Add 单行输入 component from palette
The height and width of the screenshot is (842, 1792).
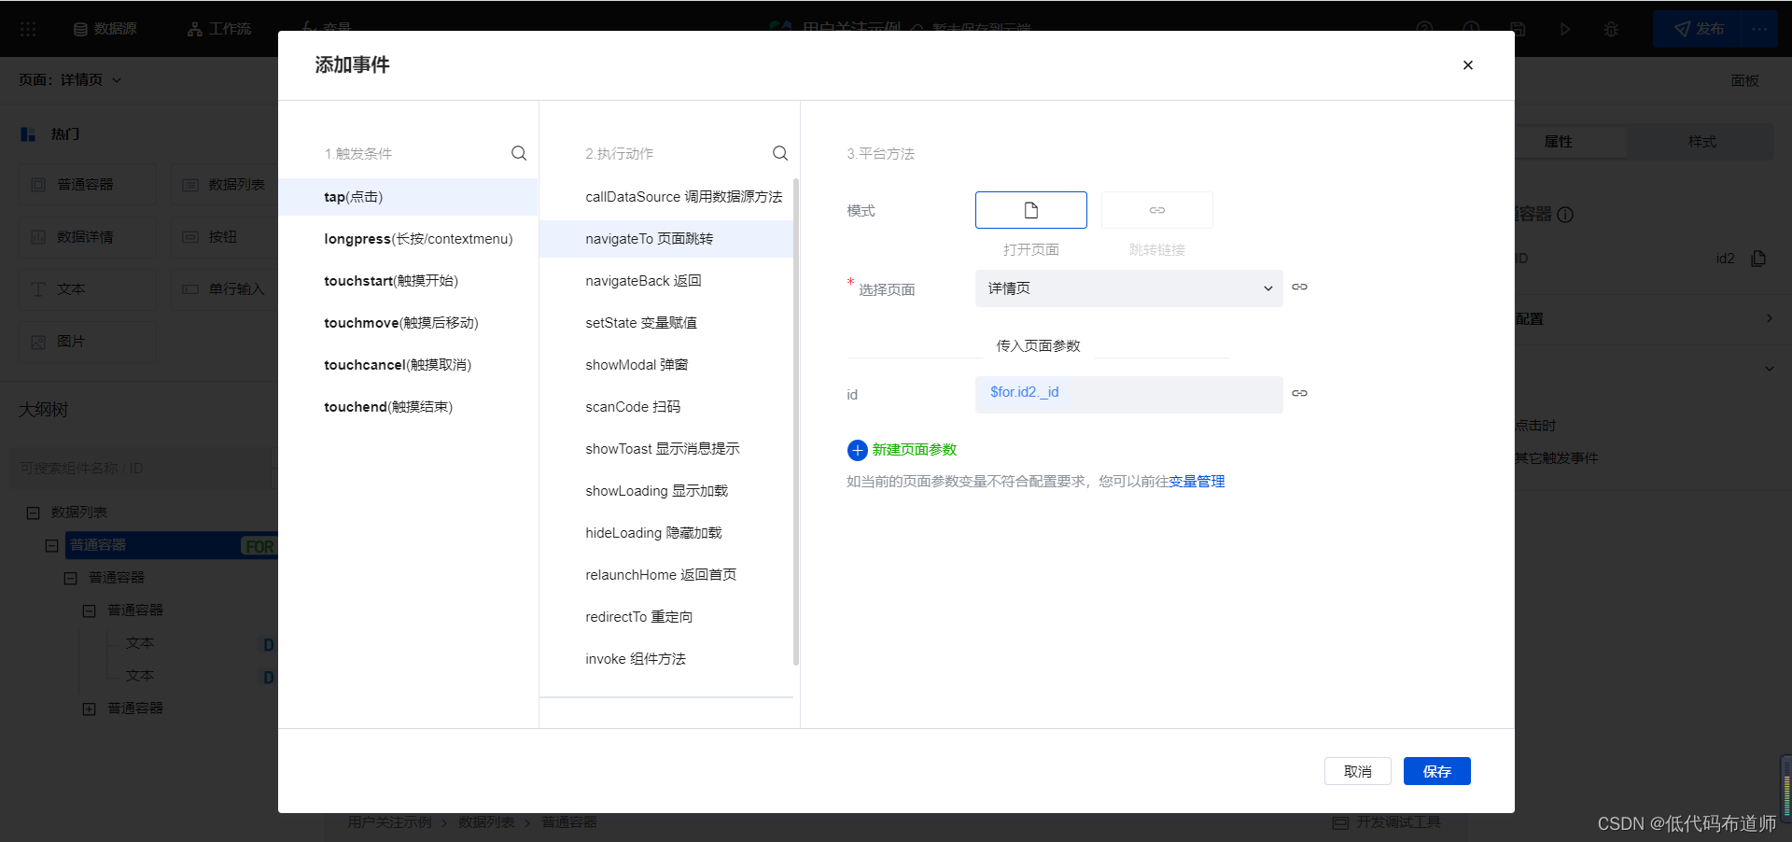(x=225, y=289)
